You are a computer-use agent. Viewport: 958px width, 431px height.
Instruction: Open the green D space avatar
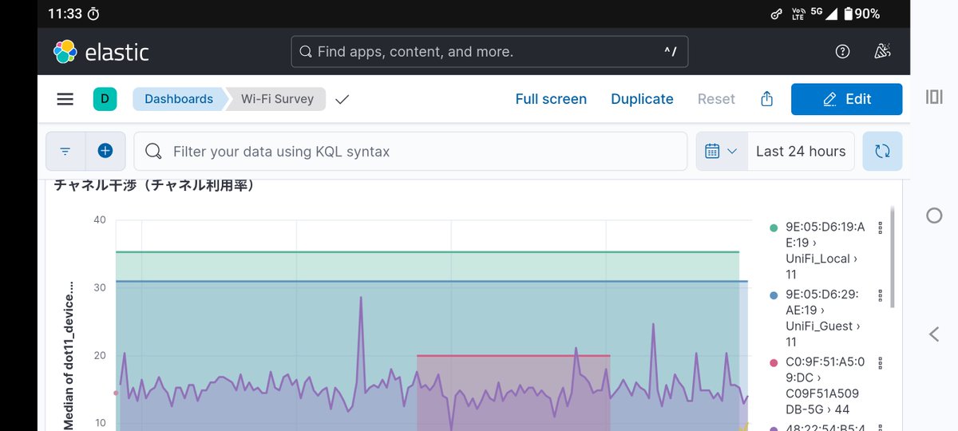[105, 99]
